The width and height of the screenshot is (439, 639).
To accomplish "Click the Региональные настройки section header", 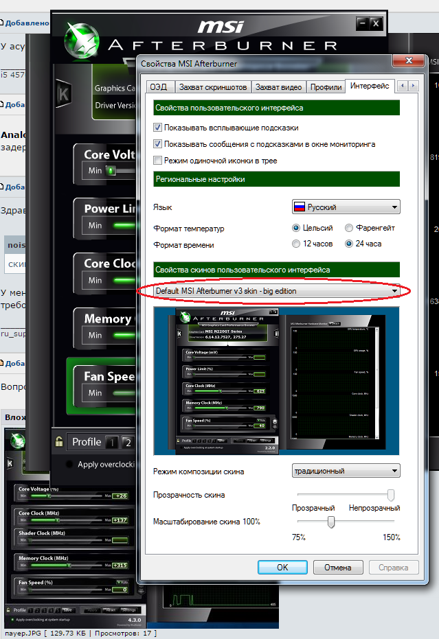I will pos(276,179).
